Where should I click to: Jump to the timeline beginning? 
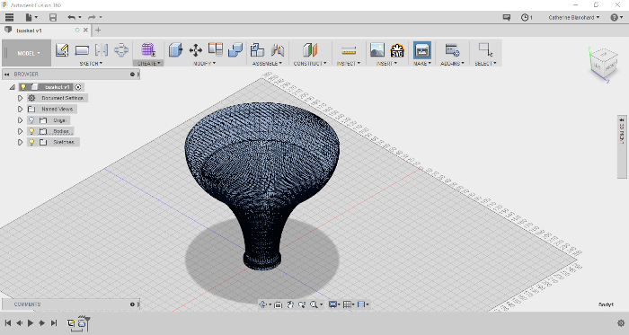pyautogui.click(x=7, y=323)
